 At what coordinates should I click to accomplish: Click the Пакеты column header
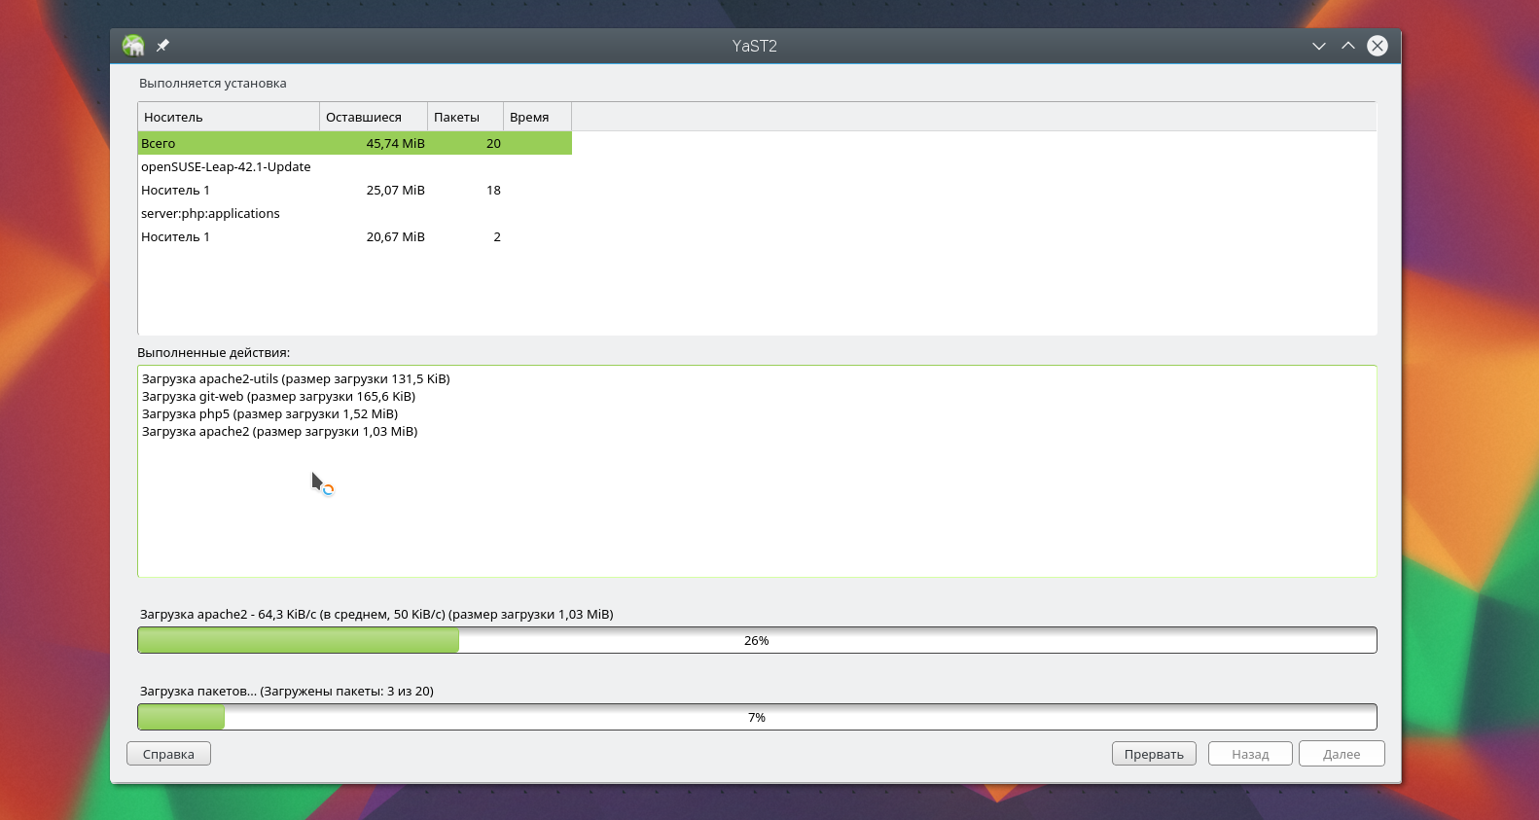click(464, 117)
